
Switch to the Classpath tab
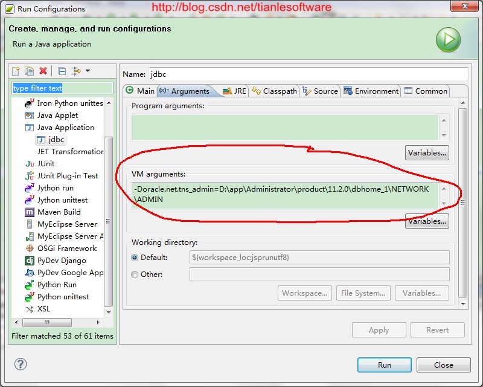click(x=274, y=91)
